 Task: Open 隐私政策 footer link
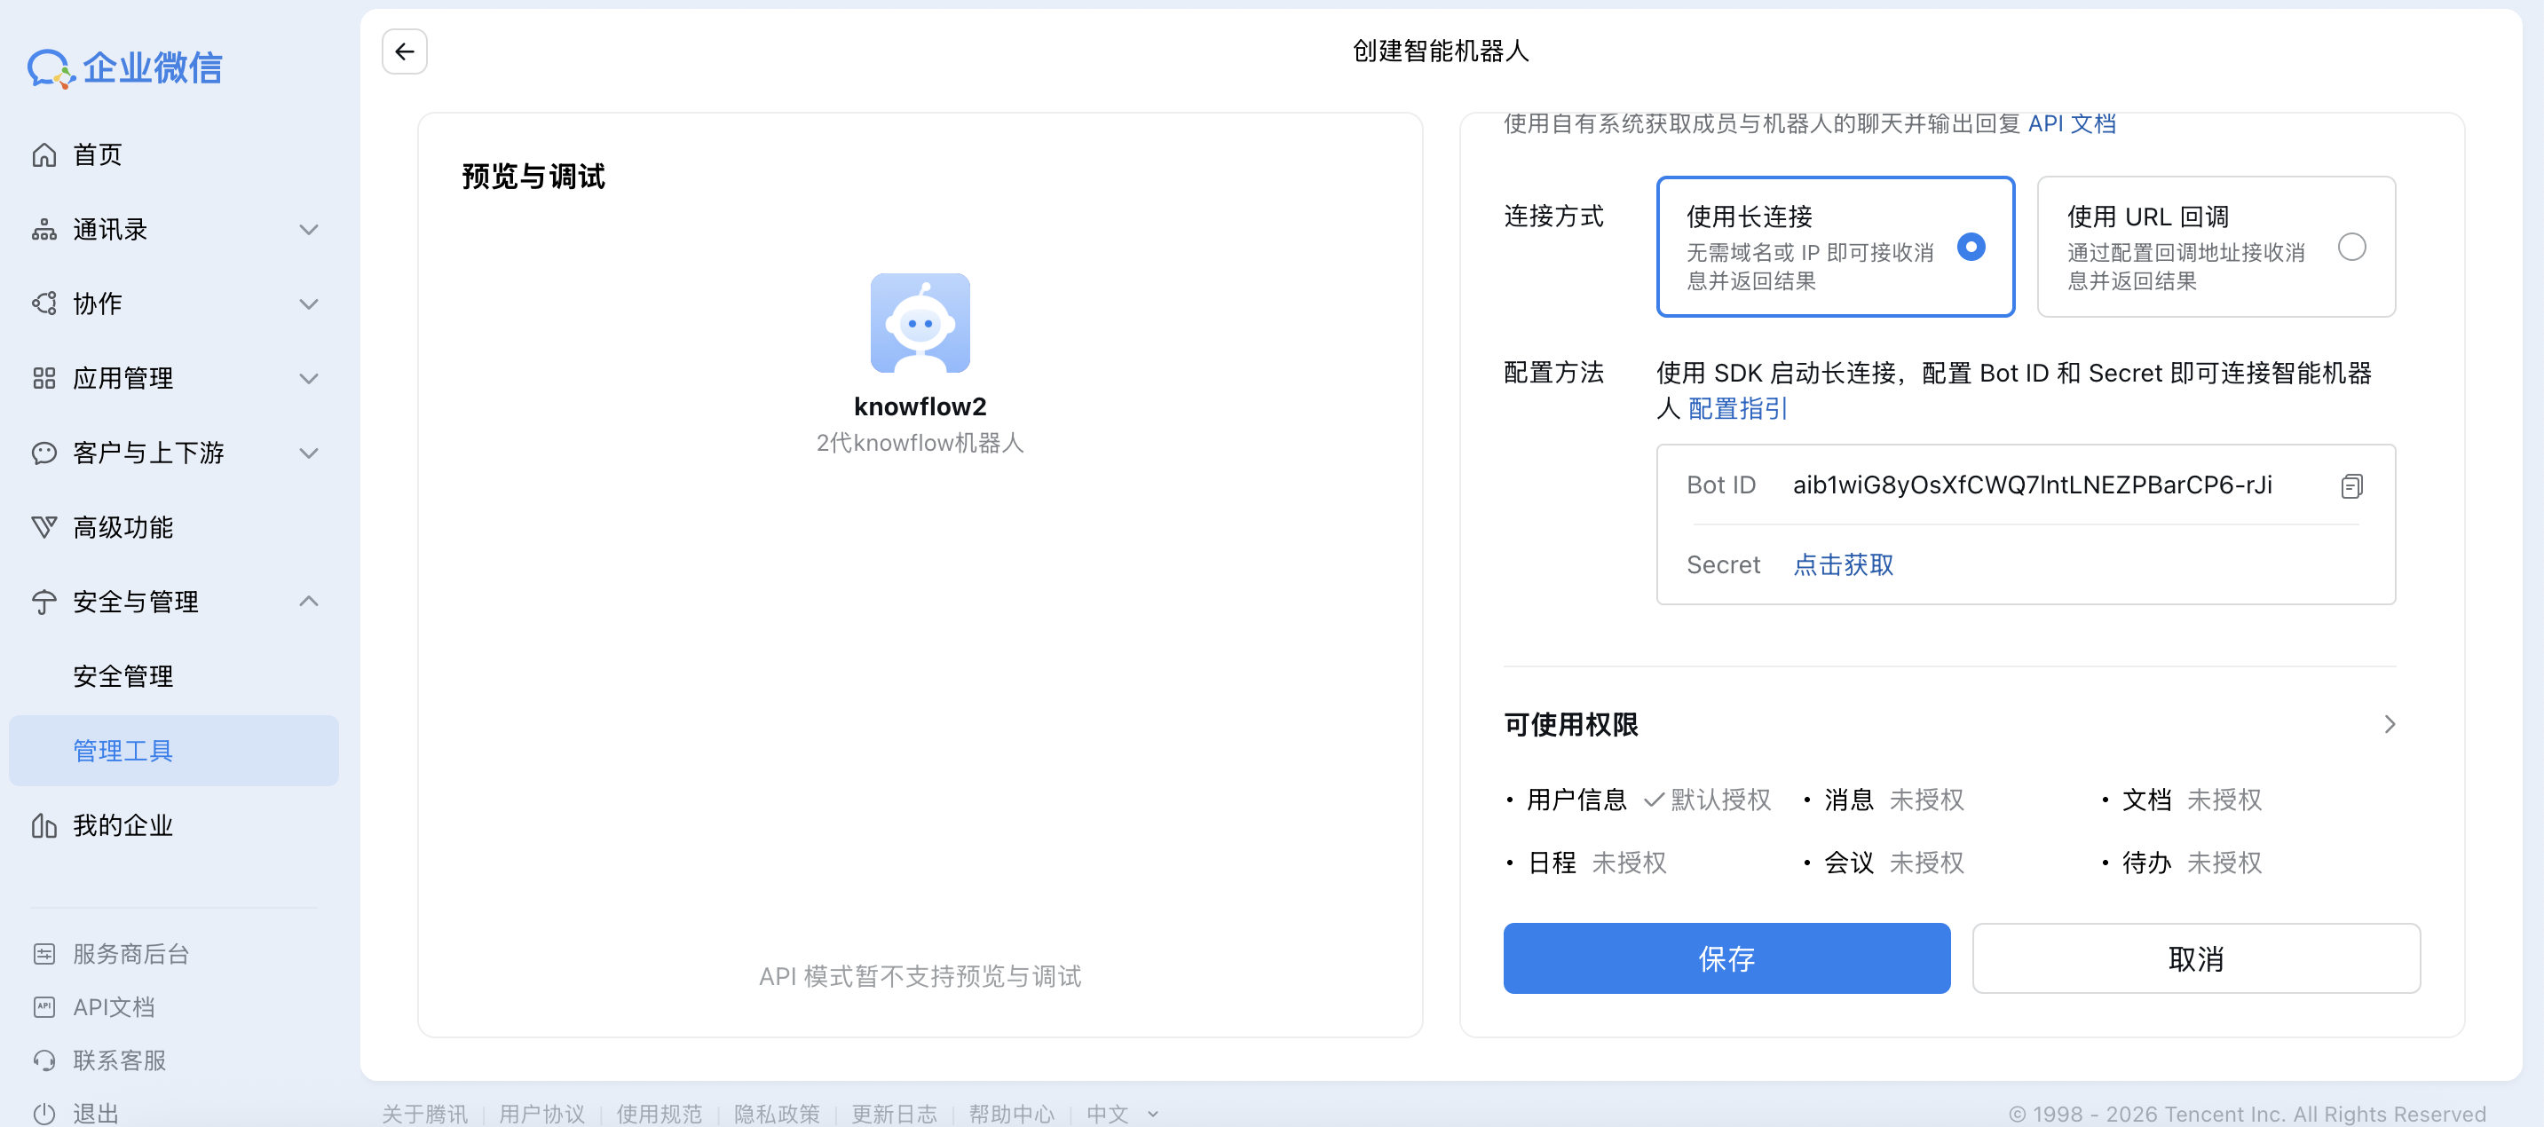pyautogui.click(x=778, y=1113)
